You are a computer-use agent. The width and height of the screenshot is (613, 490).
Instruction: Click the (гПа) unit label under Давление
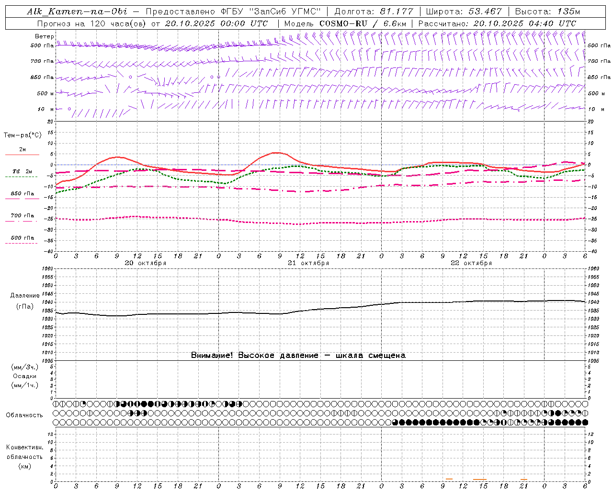coord(24,307)
